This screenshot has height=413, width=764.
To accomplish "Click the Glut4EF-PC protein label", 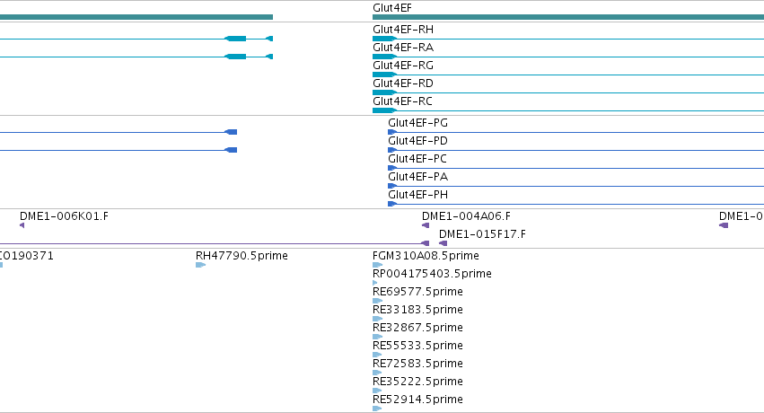I will [417, 159].
